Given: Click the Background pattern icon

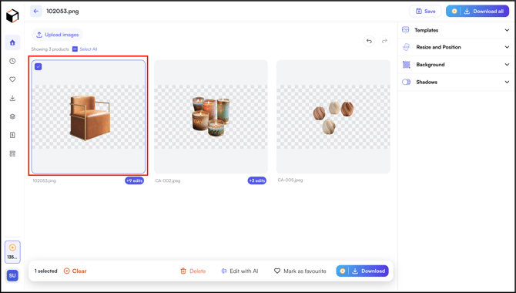Looking at the screenshot, I should (407, 65).
